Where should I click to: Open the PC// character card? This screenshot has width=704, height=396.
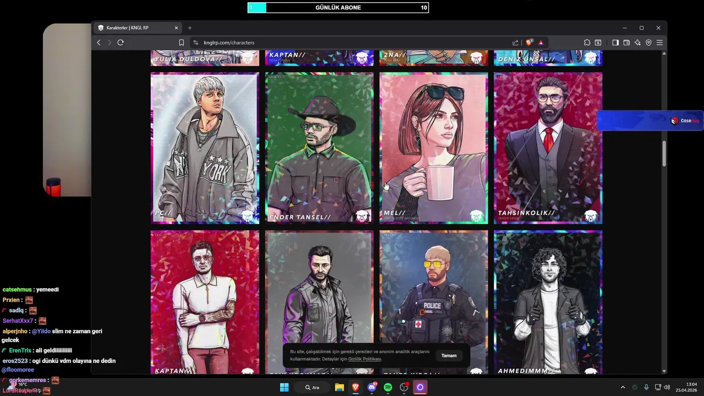pos(205,148)
